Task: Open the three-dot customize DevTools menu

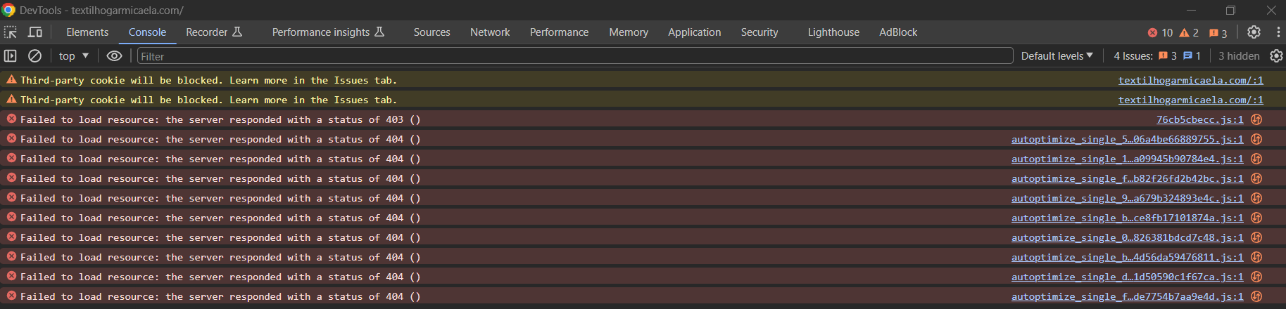Action: point(1278,32)
